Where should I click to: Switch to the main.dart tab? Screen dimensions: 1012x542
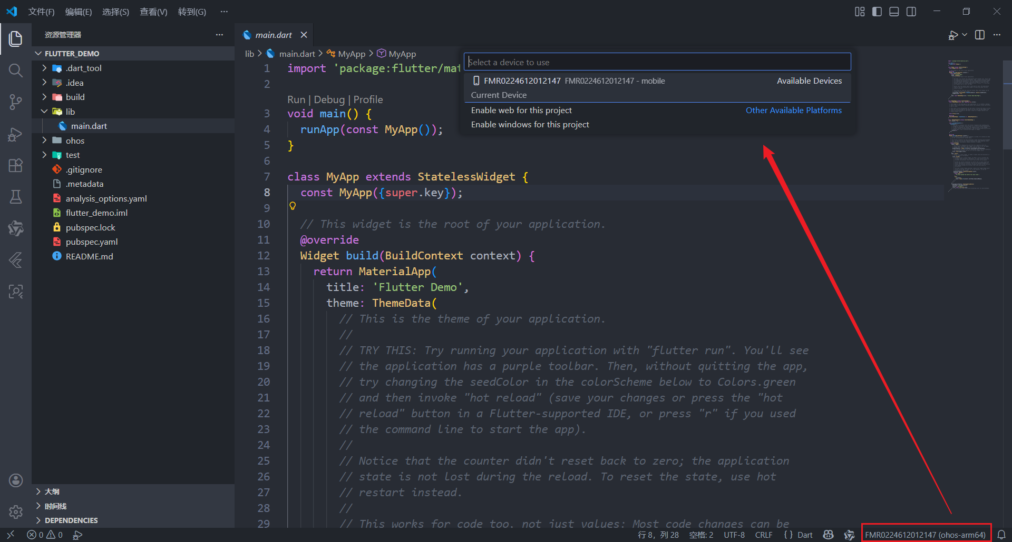pyautogui.click(x=274, y=35)
